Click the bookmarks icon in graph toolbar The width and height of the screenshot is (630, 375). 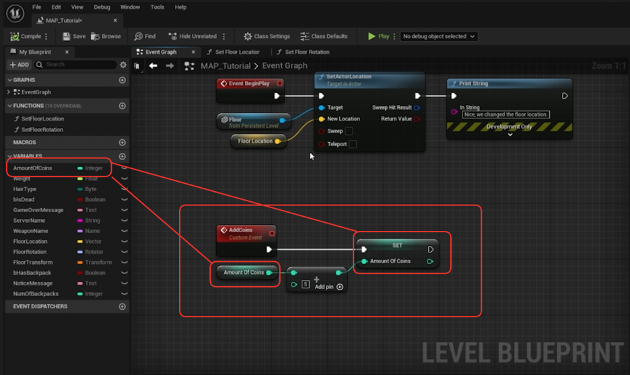point(137,66)
